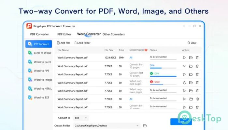The width and height of the screenshot is (228, 130).
Task: Click the File Name column header
Action: click(x=63, y=50)
